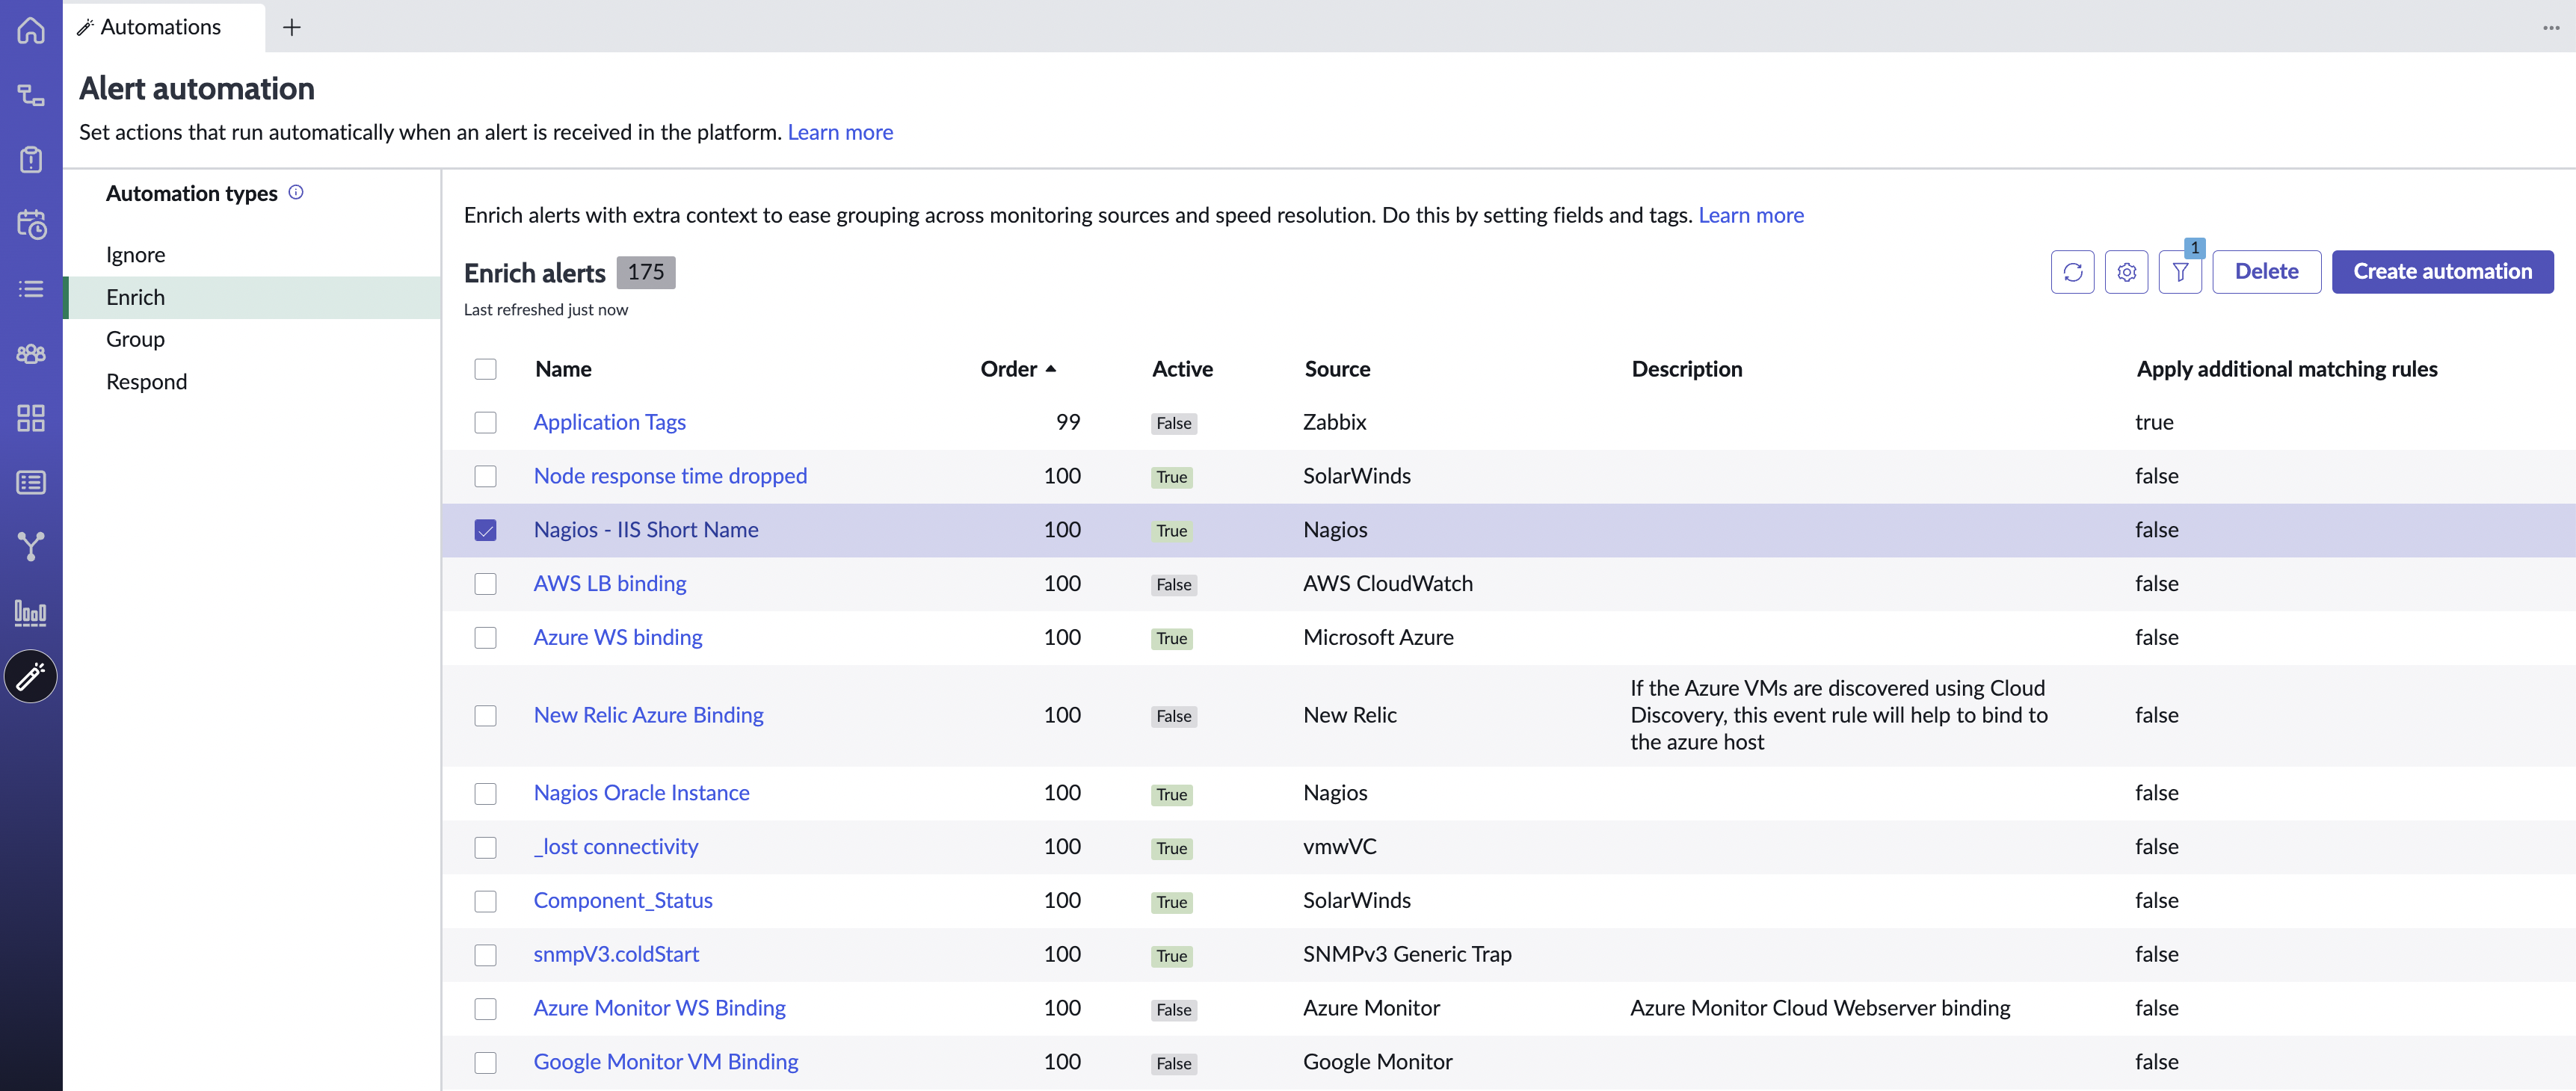The height and width of the screenshot is (1091, 2576).
Task: Add a new tab with plus icon
Action: [x=292, y=27]
